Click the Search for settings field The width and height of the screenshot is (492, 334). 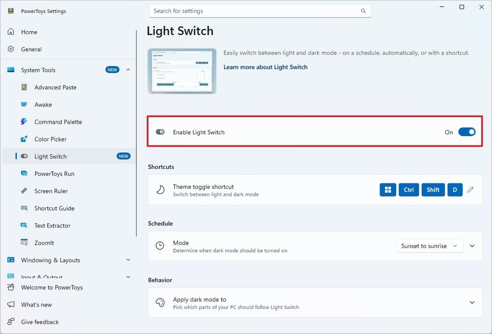click(260, 11)
